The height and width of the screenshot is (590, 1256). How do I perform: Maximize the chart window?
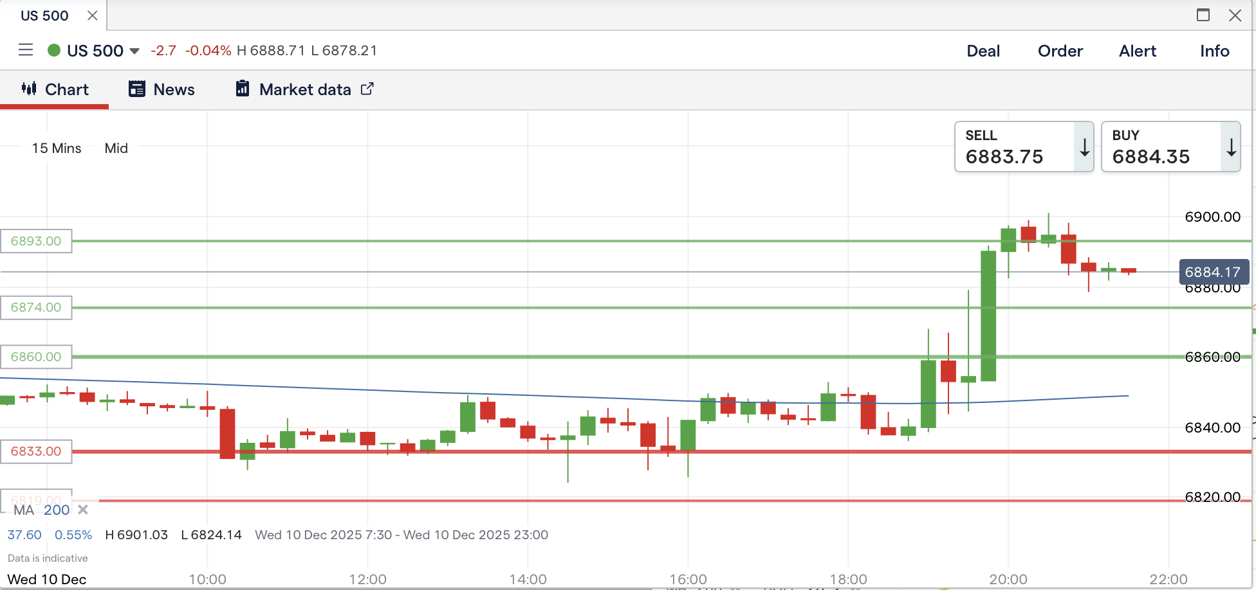(x=1203, y=15)
